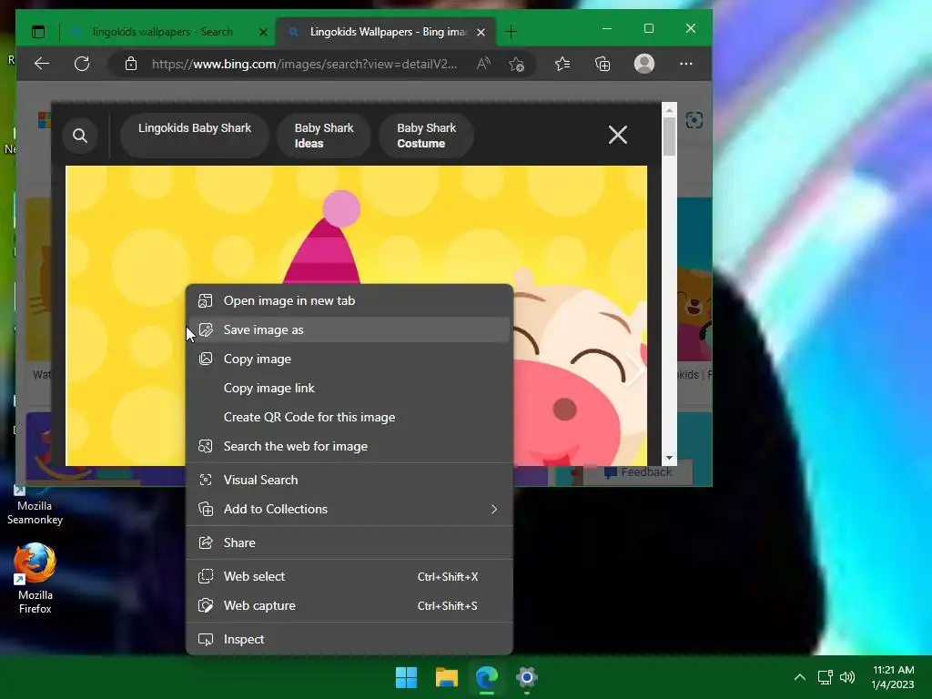Click the site info padlock icon
The image size is (932, 699).
(x=131, y=64)
